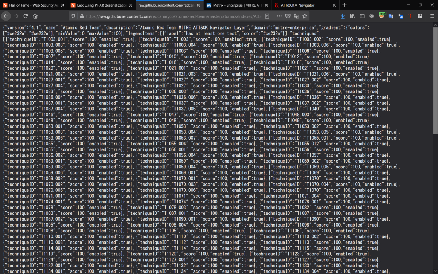The height and width of the screenshot is (274, 438).
Task: Go to the Firefox home page
Action: (x=35, y=16)
